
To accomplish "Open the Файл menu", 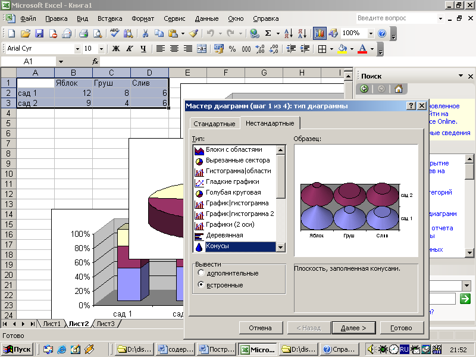I will 28,18.
